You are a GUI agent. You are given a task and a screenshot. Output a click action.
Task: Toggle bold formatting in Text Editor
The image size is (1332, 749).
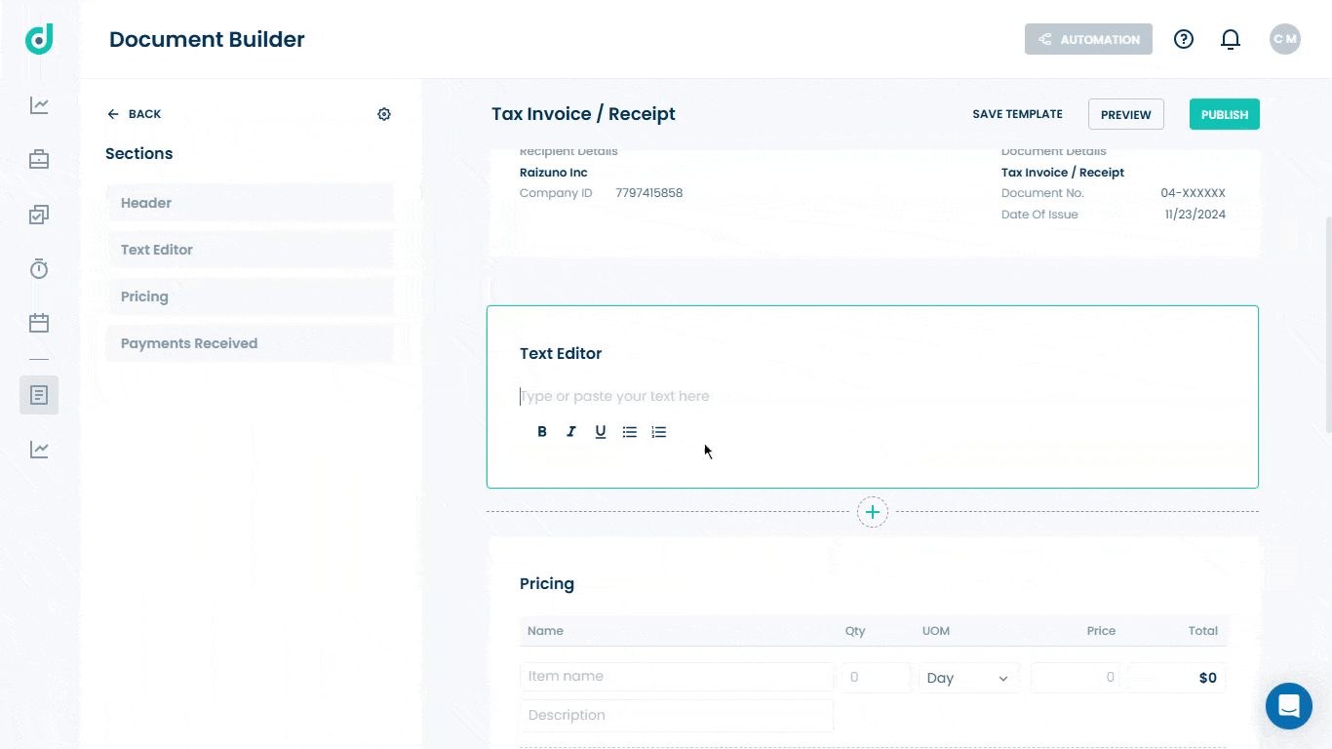[x=542, y=432]
